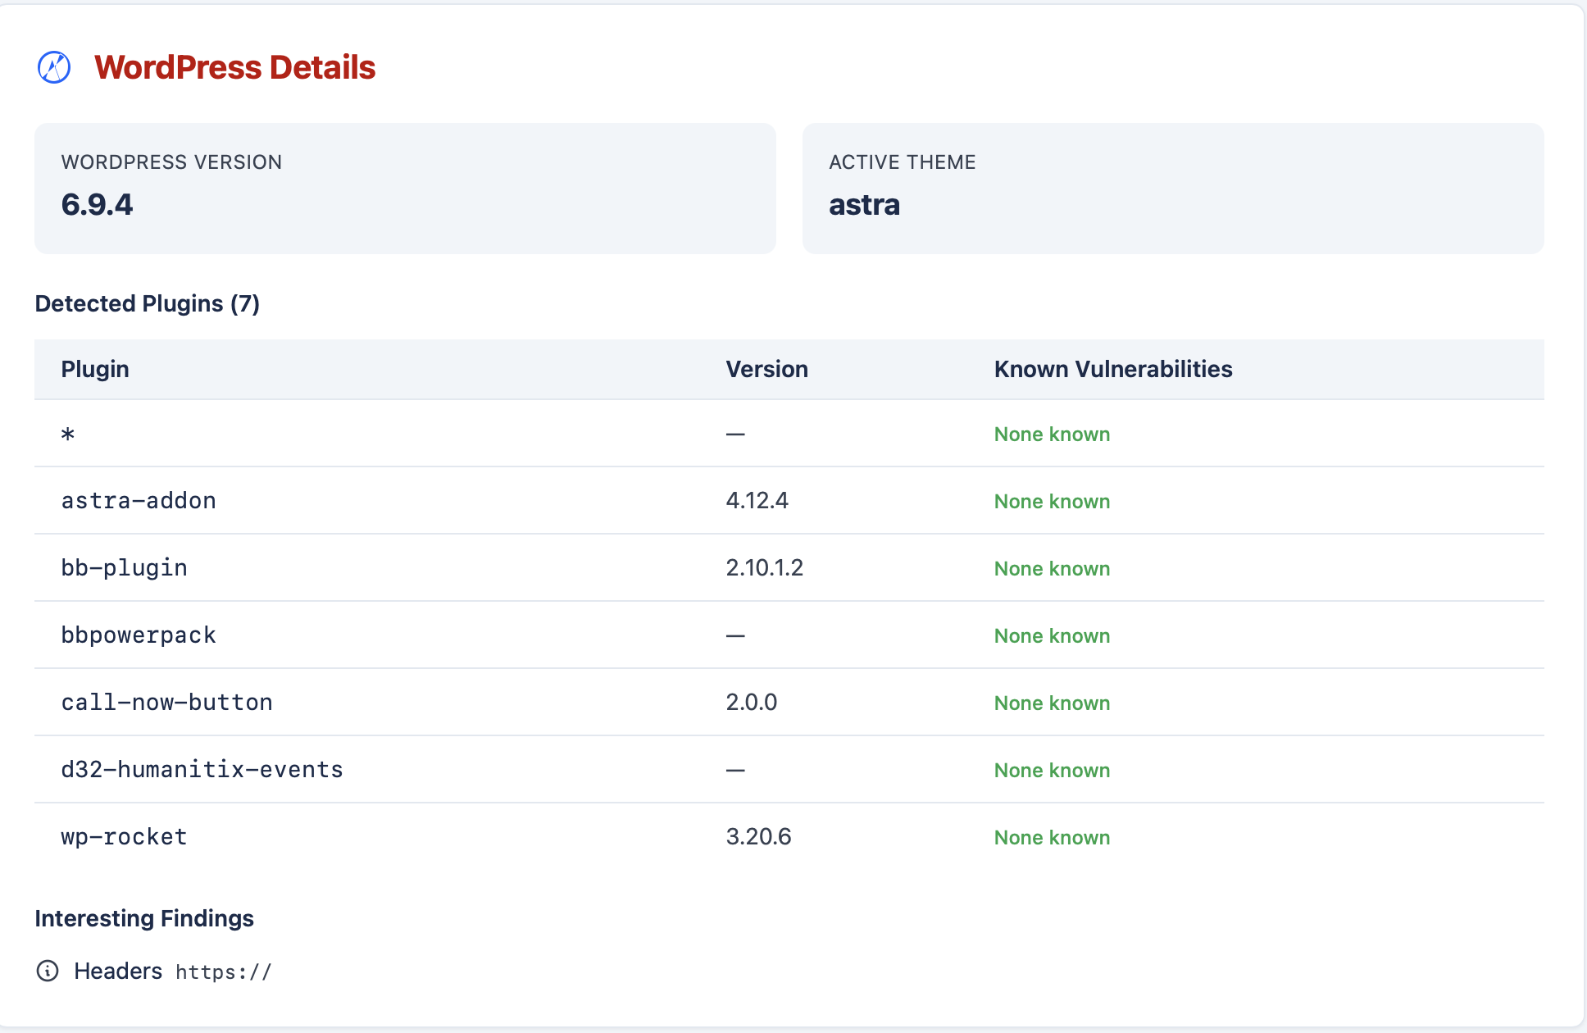Click the Interesting Findings heading
1587x1033 pixels.
[144, 918]
